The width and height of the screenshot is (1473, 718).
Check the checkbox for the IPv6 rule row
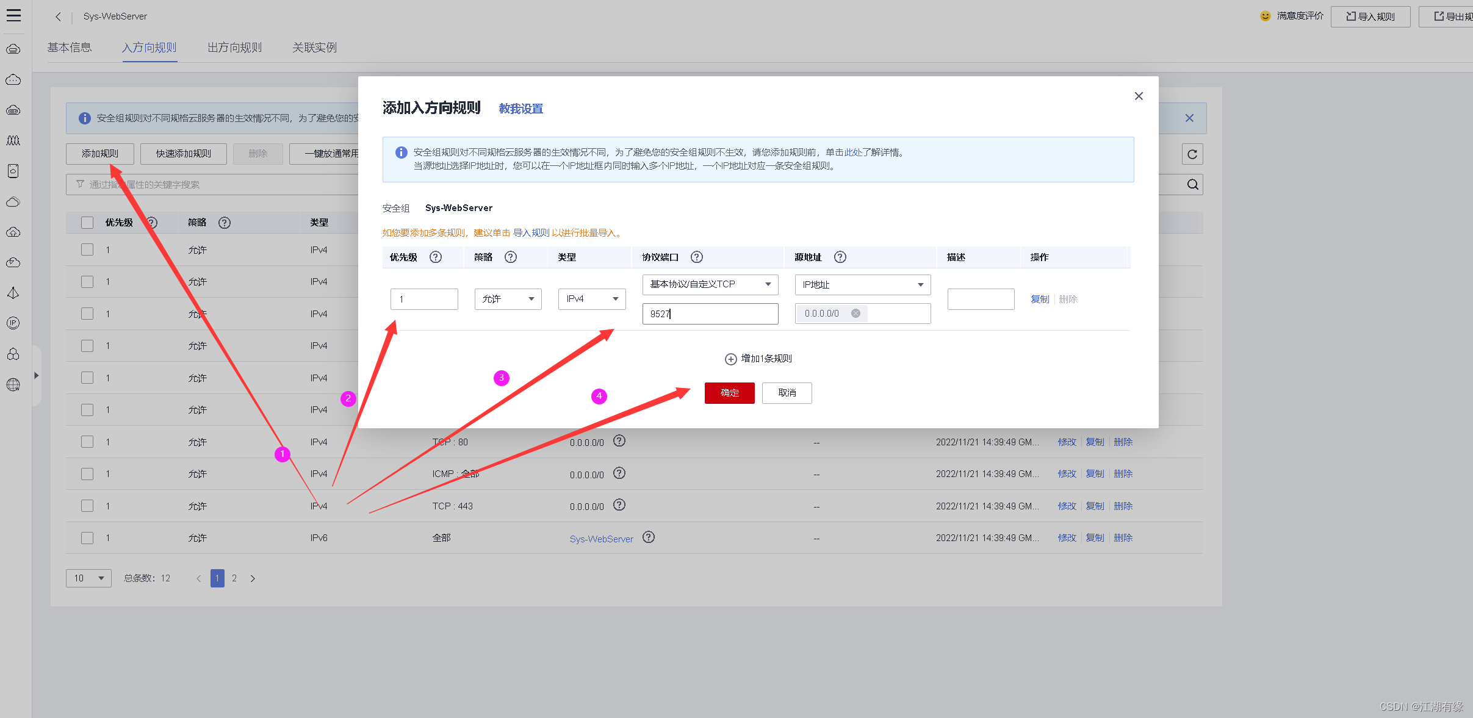pyautogui.click(x=87, y=538)
